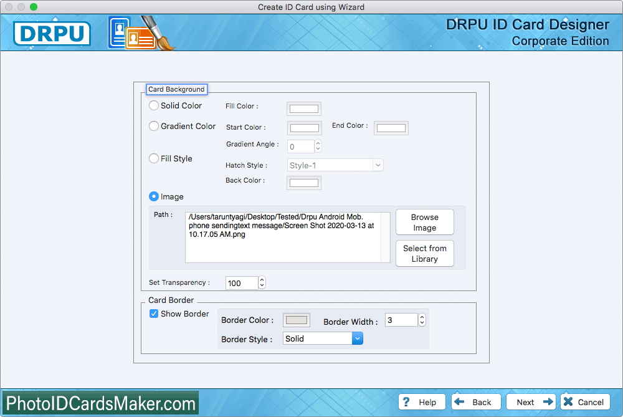
Task: Click the Gradient Angle stepper arrows
Action: click(x=318, y=146)
